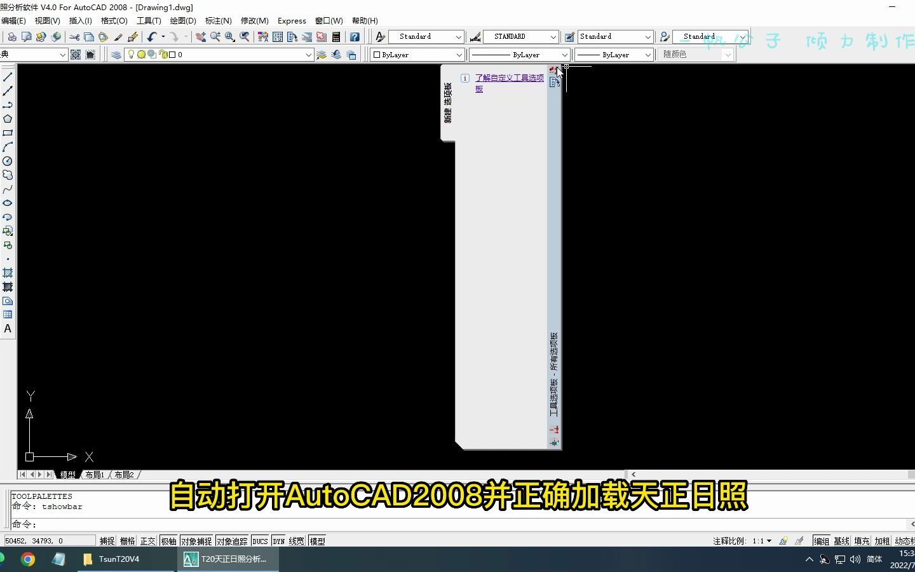
Task: Toggle 线宽 lineweight display in status bar
Action: (x=296, y=541)
